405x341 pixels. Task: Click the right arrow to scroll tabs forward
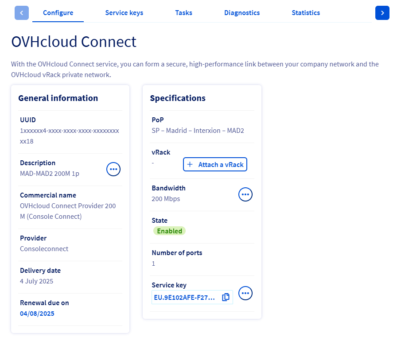(382, 13)
